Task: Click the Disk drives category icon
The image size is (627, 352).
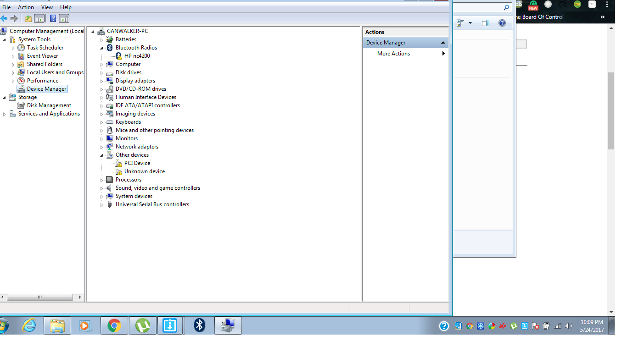Action: point(110,72)
